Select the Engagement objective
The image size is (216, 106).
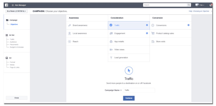pyautogui.click(x=129, y=33)
